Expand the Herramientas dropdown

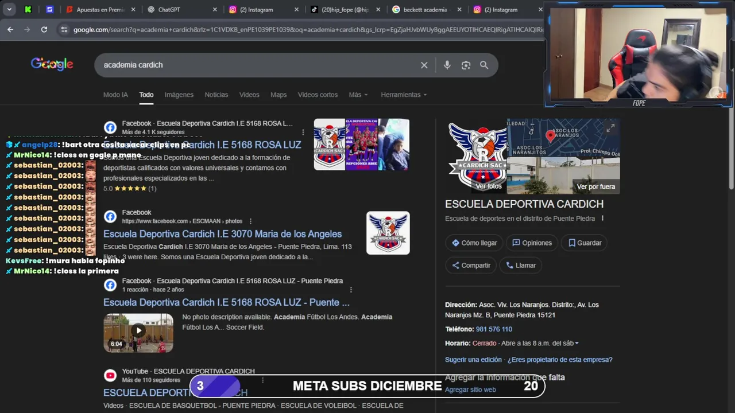pyautogui.click(x=404, y=95)
